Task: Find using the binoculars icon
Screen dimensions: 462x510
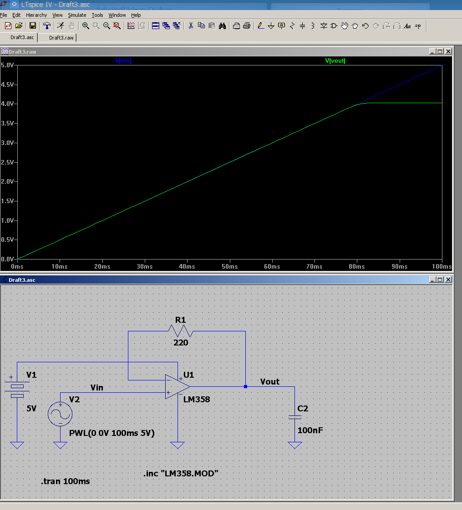Action: [222, 26]
